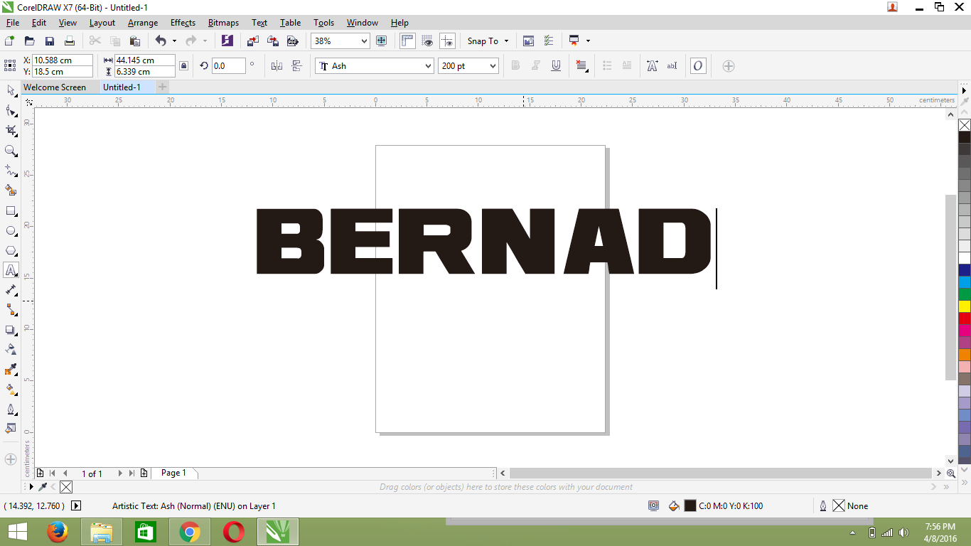The height and width of the screenshot is (546, 971).
Task: Select the Text tool
Action: (10, 270)
